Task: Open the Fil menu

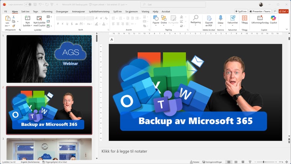Action: coord(6,11)
